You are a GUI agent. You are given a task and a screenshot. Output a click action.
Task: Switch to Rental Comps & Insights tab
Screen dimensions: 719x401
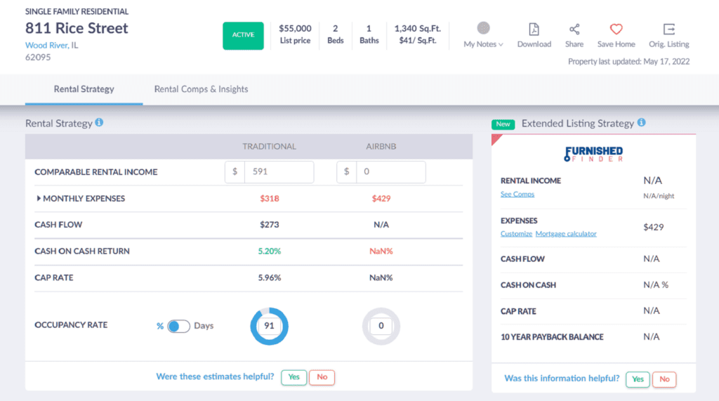(201, 89)
